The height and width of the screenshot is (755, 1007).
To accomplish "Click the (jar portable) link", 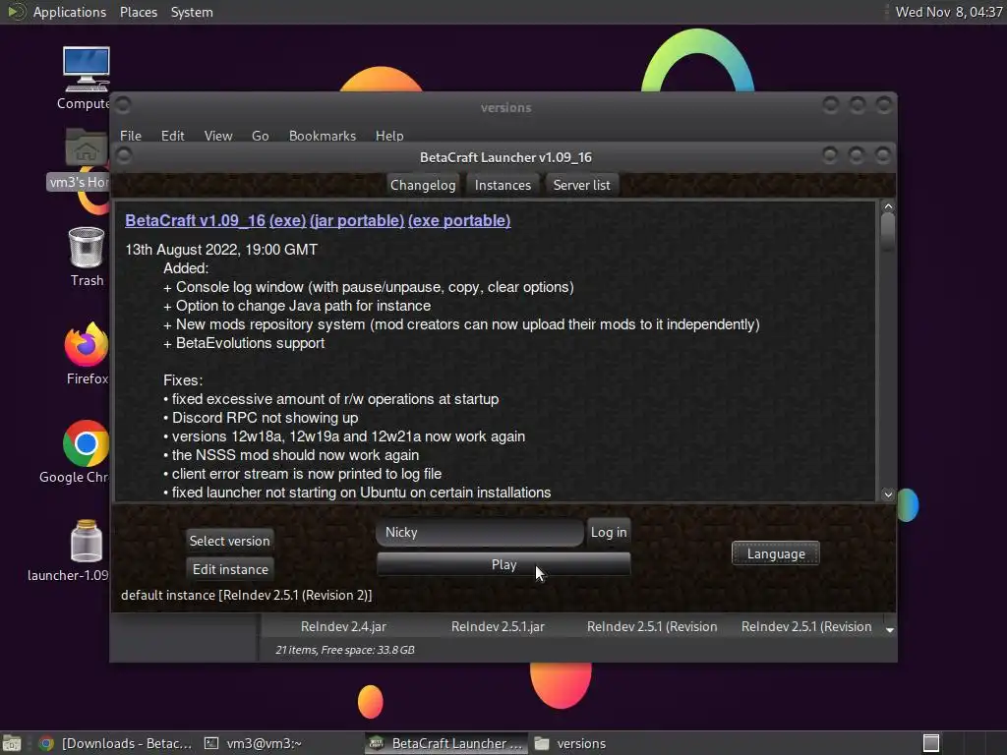I will 356,221.
